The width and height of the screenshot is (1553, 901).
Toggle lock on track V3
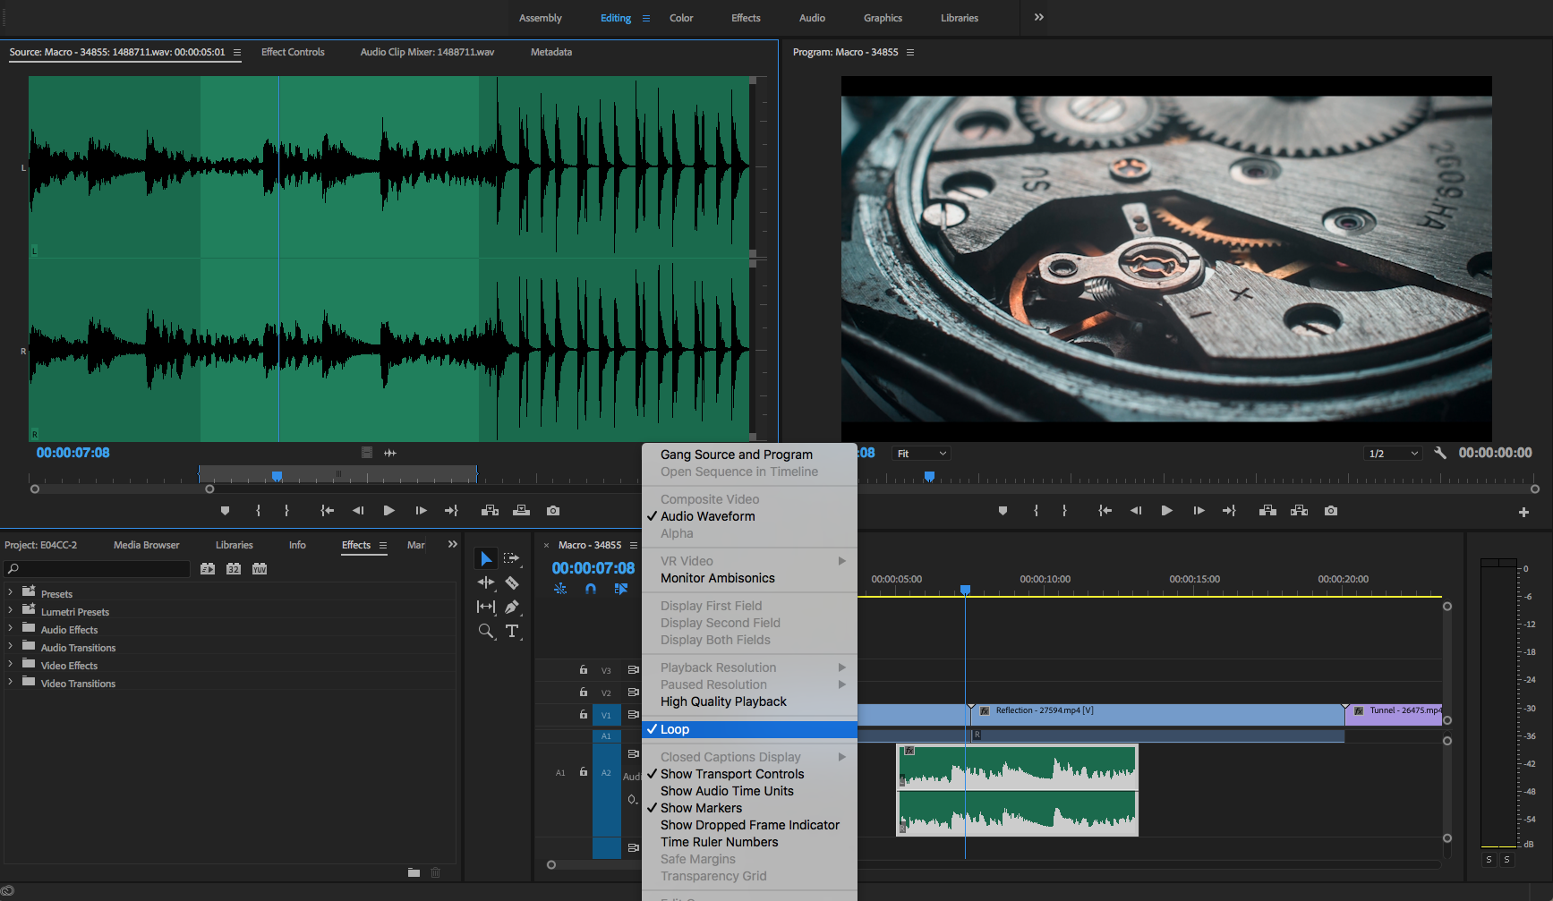[x=584, y=670]
